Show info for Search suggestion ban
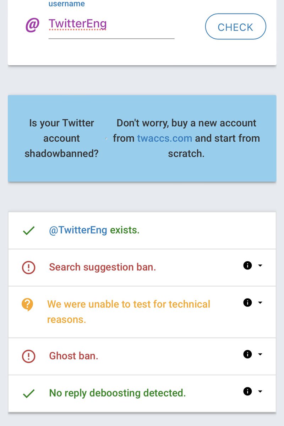 (247, 266)
